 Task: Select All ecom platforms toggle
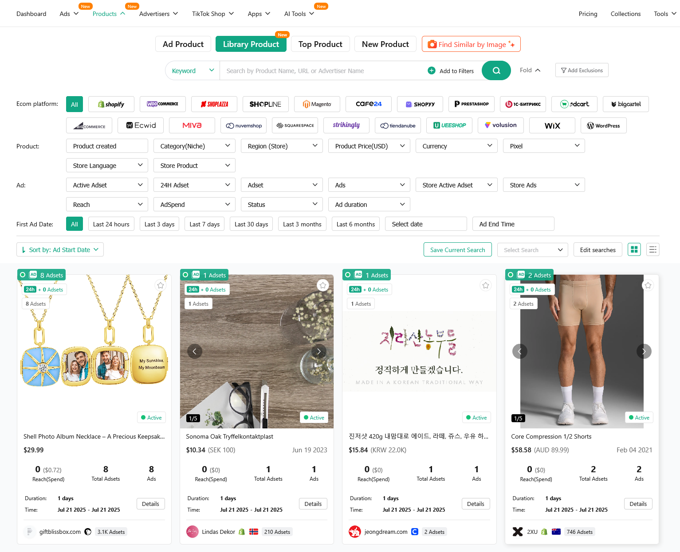[75, 104]
